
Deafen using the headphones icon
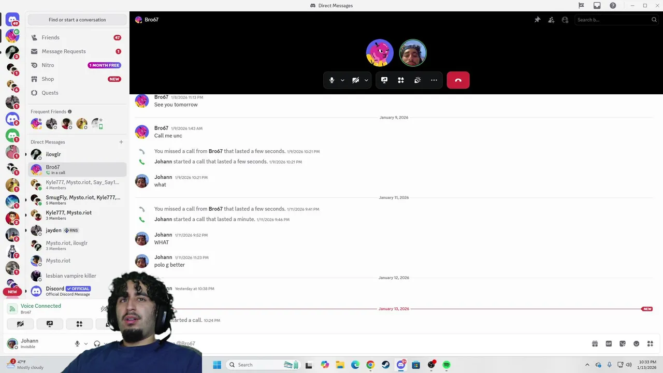[97, 343]
